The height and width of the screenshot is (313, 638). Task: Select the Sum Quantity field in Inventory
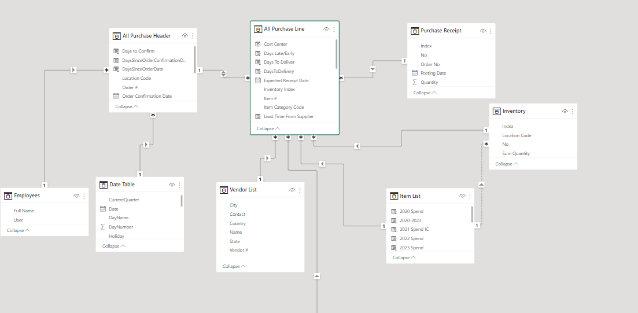516,154
